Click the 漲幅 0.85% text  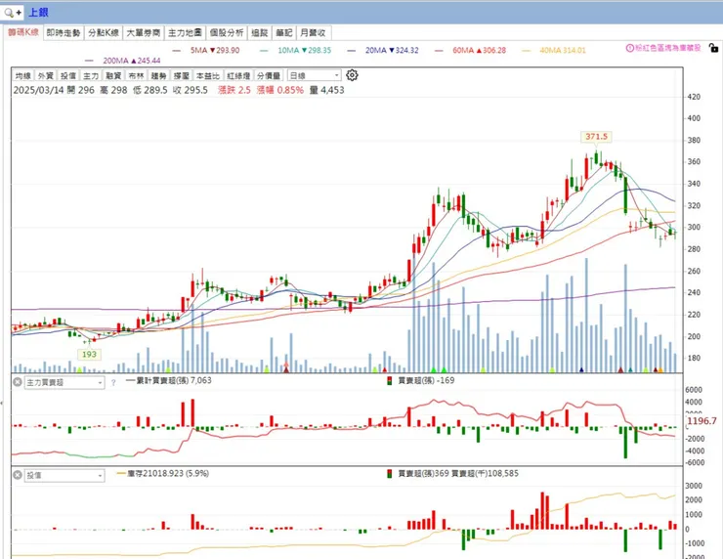click(280, 90)
